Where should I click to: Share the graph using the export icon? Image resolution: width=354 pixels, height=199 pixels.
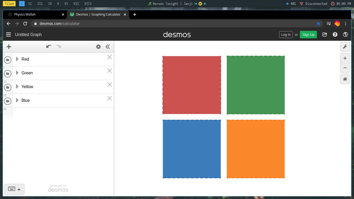(x=324, y=34)
